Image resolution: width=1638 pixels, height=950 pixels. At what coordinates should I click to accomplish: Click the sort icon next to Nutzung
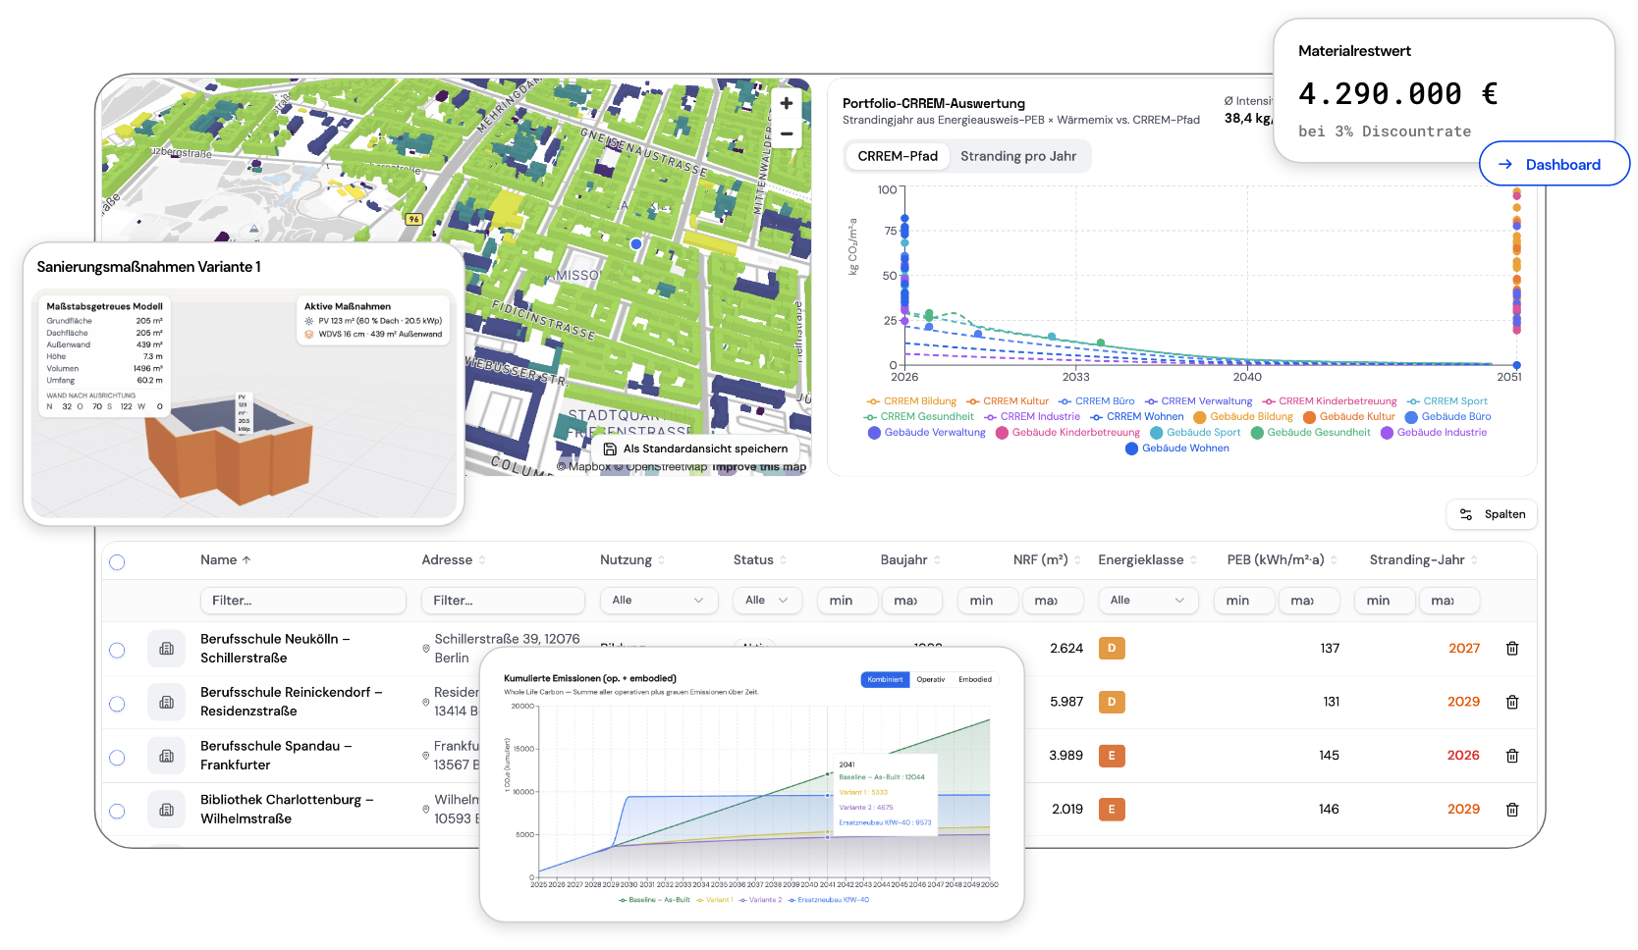[x=661, y=560]
